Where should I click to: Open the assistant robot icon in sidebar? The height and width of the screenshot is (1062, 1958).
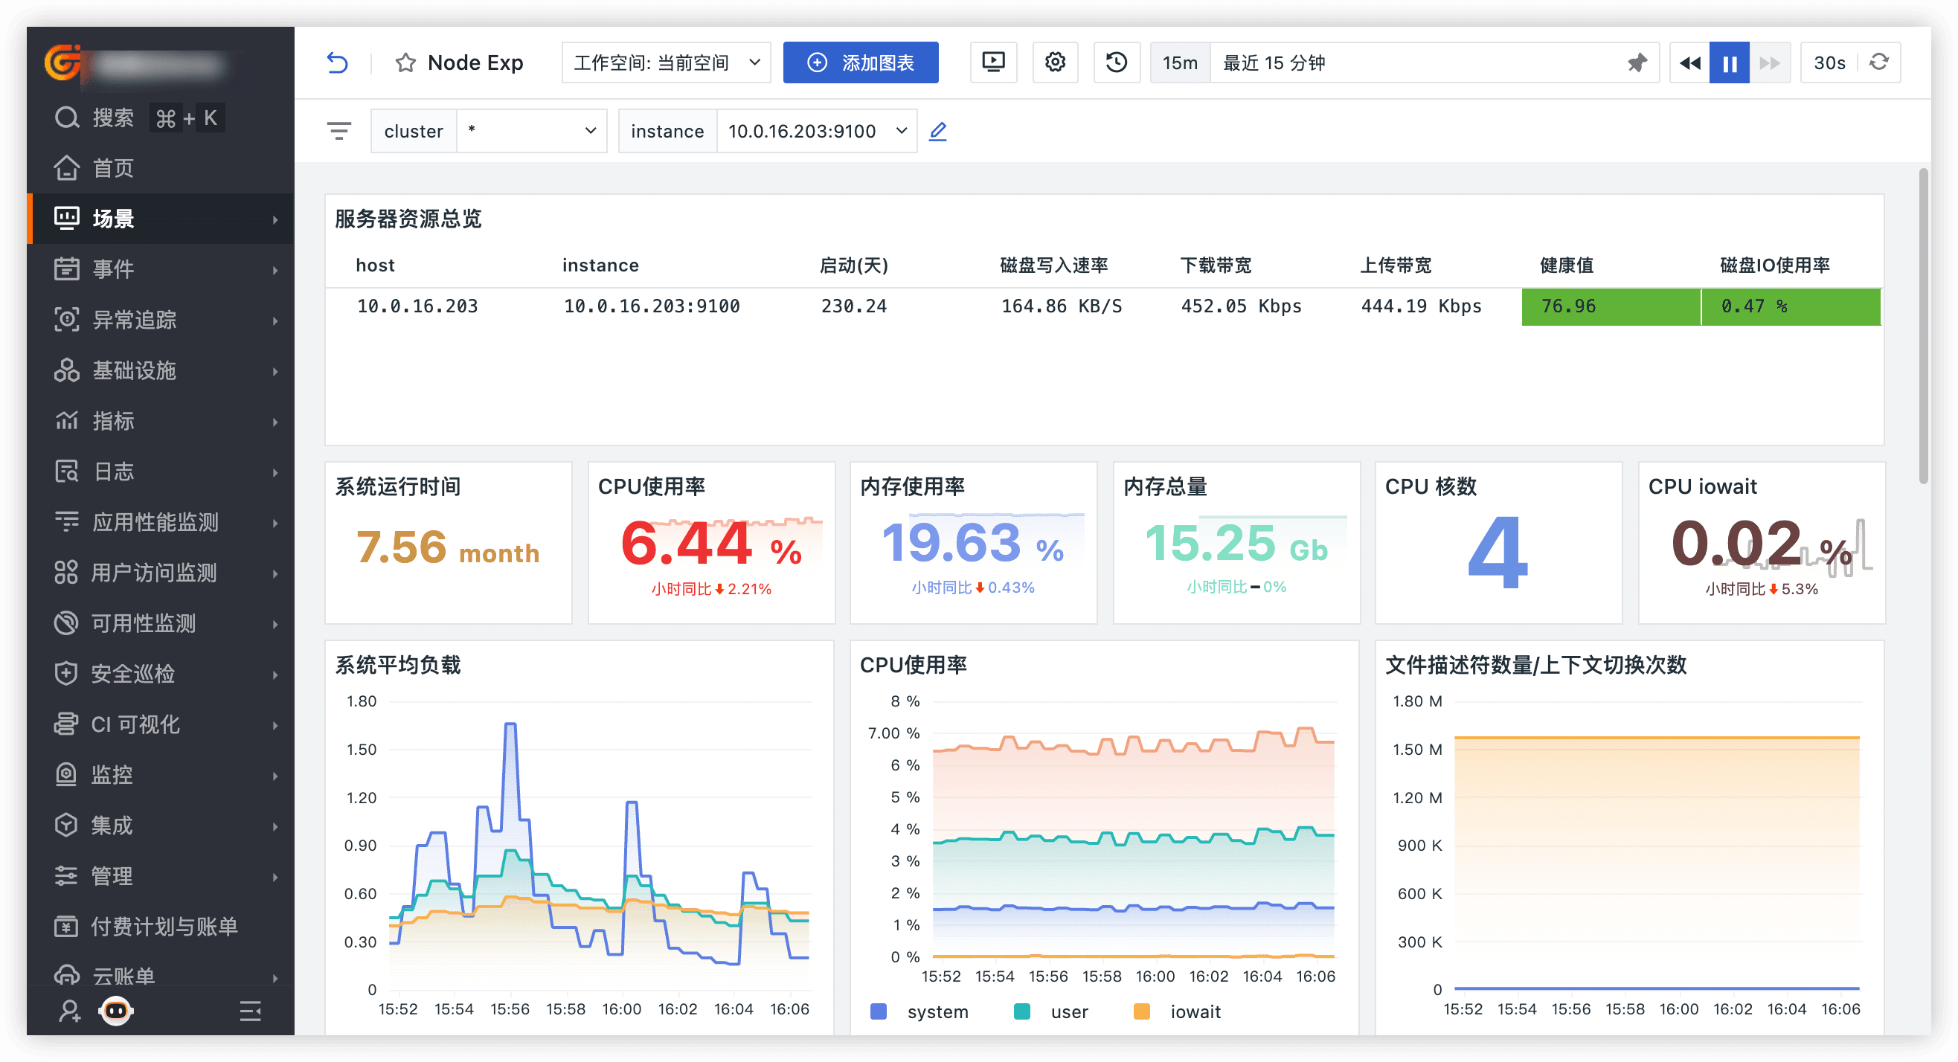point(115,1011)
